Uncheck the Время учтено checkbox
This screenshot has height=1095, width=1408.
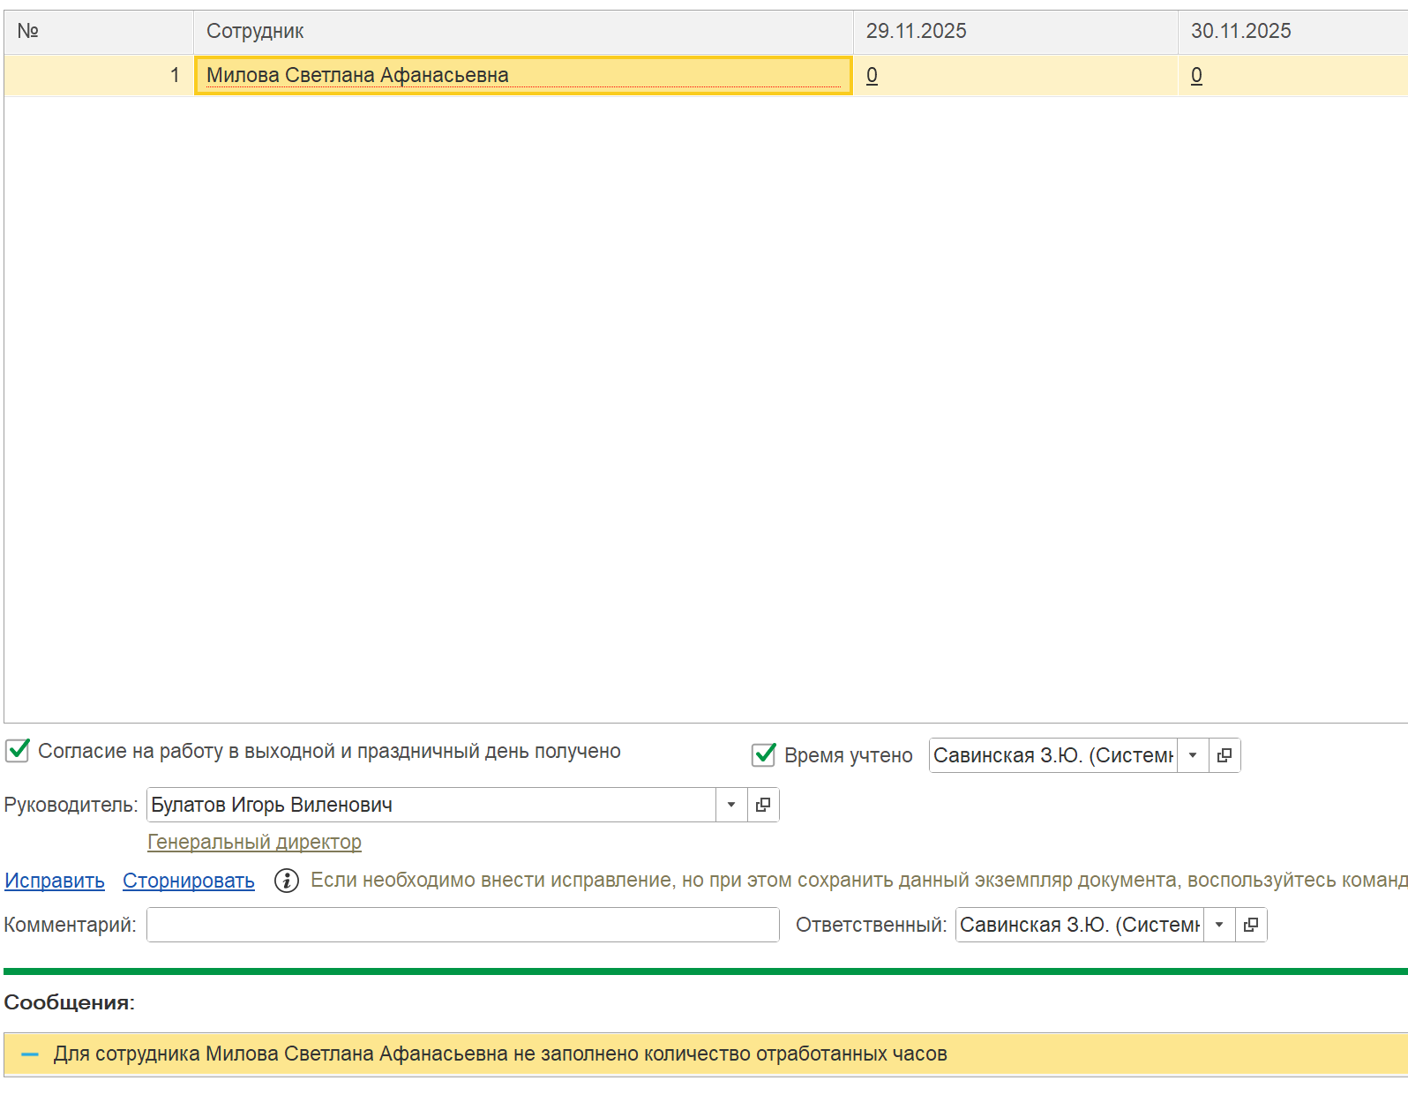click(x=764, y=755)
